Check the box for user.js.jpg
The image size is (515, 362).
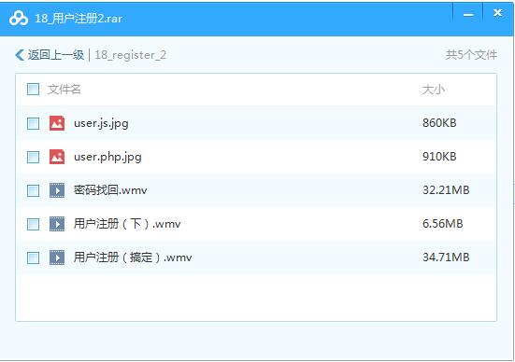(33, 123)
